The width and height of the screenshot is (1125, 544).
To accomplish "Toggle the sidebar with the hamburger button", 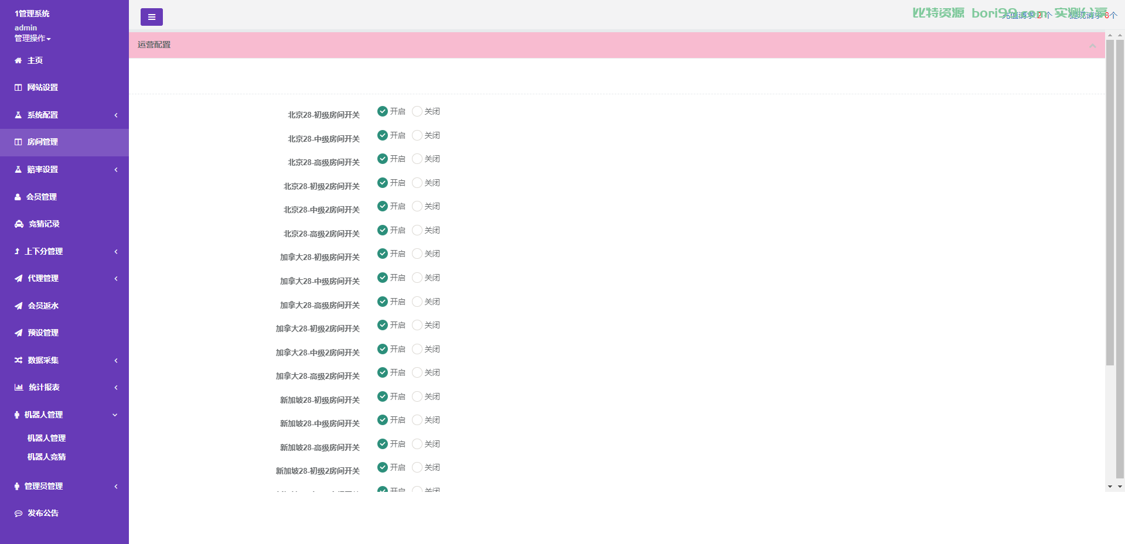I will [152, 17].
